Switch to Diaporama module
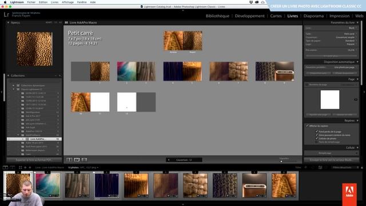 pyautogui.click(x=313, y=16)
